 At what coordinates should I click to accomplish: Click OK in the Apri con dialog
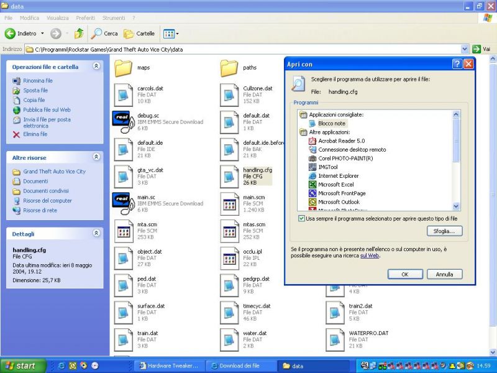tap(405, 274)
